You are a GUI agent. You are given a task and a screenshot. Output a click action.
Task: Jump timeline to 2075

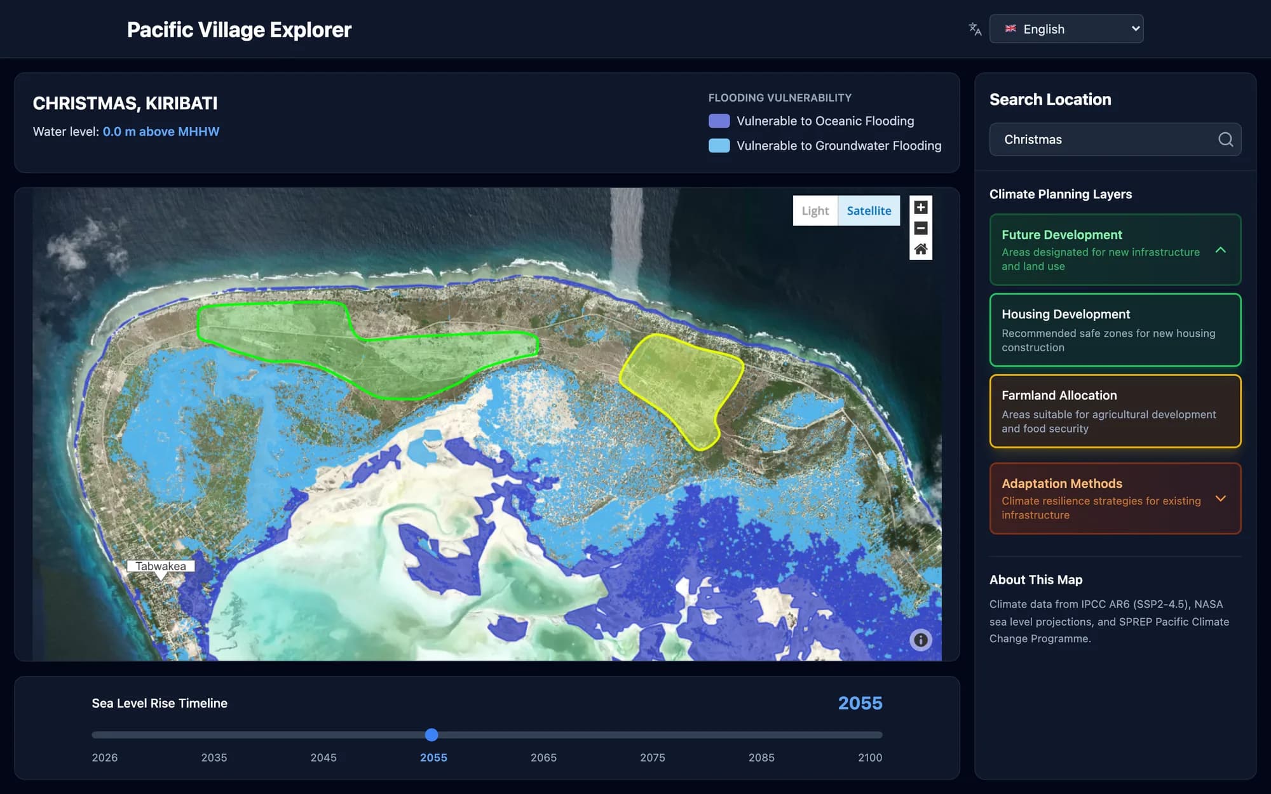coord(653,757)
